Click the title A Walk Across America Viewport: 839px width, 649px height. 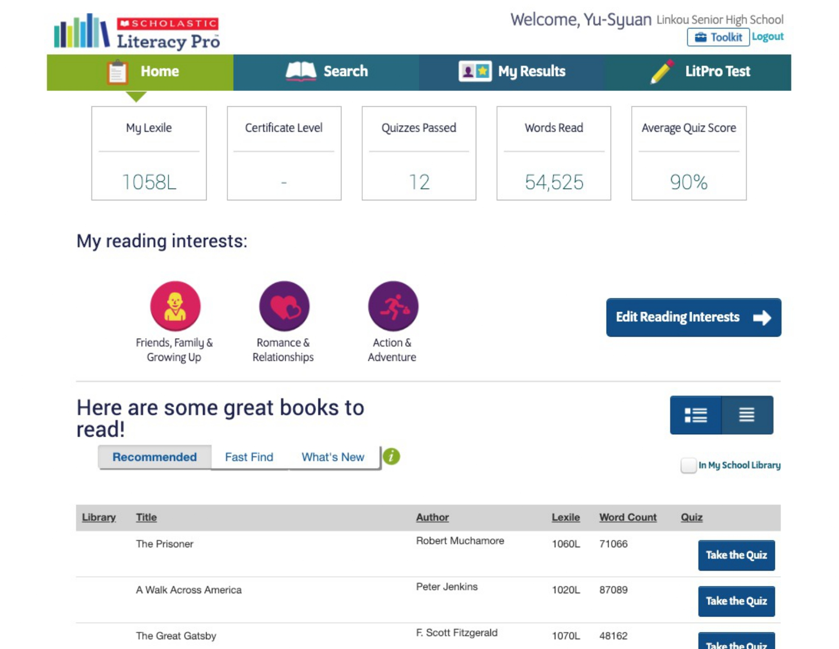(189, 590)
